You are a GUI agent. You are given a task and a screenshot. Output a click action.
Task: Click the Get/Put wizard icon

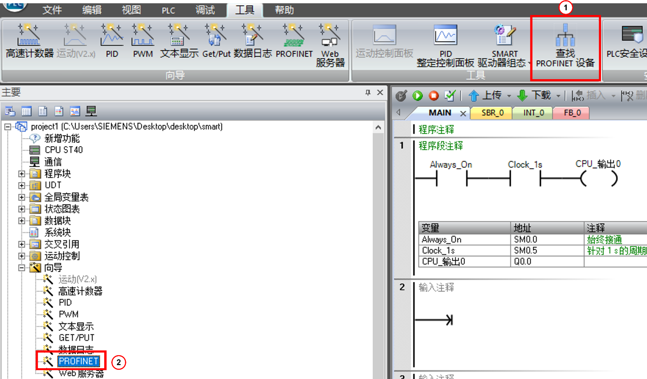coord(216,41)
